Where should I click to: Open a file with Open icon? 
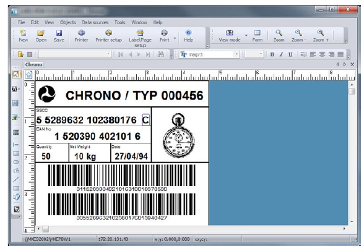coord(41,35)
